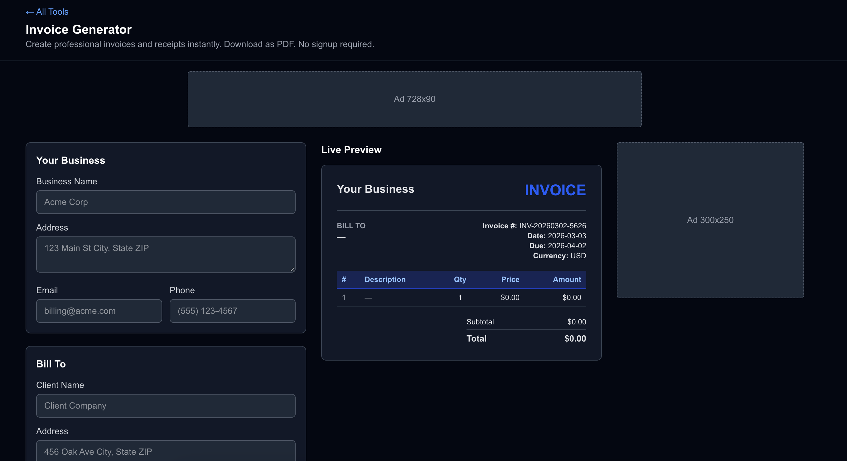
Task: Click the BILL TO label in the invoice preview
Action: (x=351, y=226)
